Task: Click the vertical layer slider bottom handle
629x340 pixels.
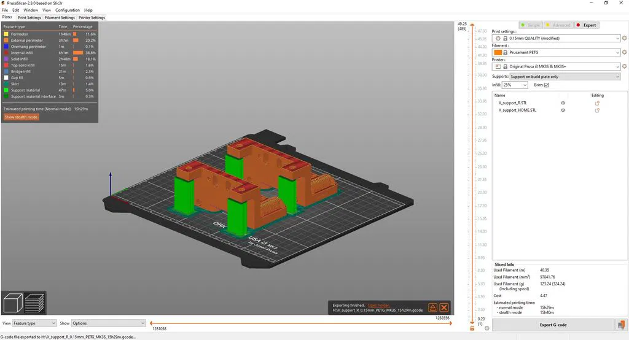Action: [472, 322]
